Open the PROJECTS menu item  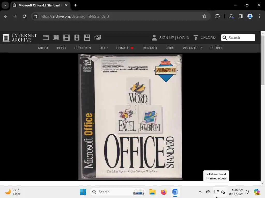(x=83, y=48)
